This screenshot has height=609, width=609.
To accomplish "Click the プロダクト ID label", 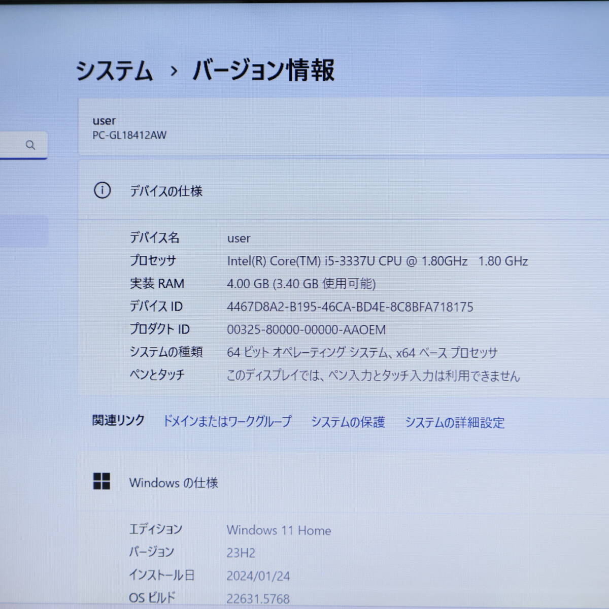I will pyautogui.click(x=159, y=329).
